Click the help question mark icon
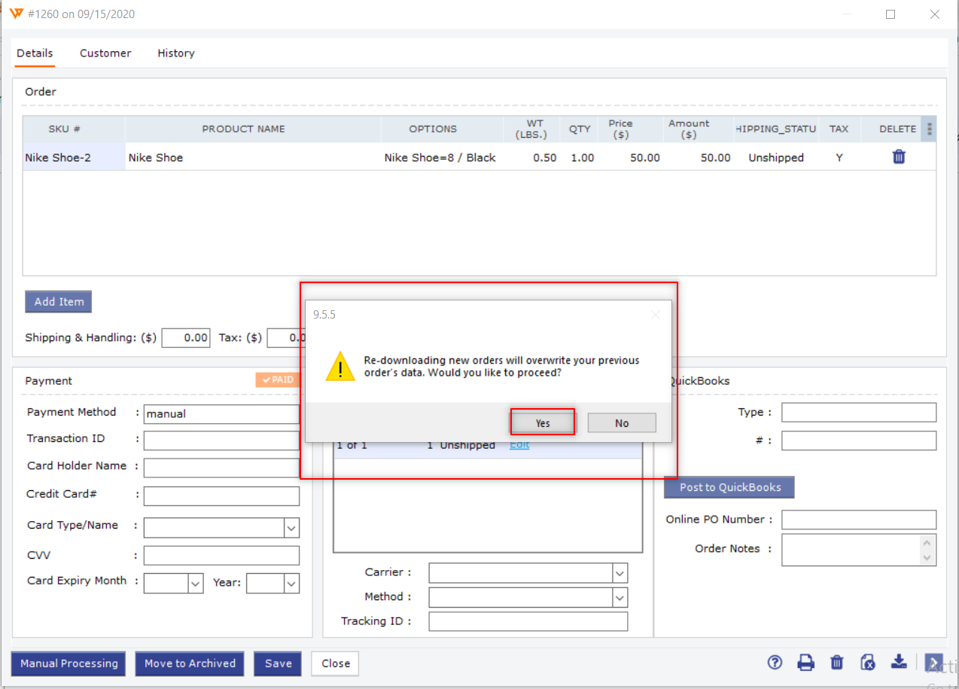Image resolution: width=959 pixels, height=689 pixels. (775, 663)
